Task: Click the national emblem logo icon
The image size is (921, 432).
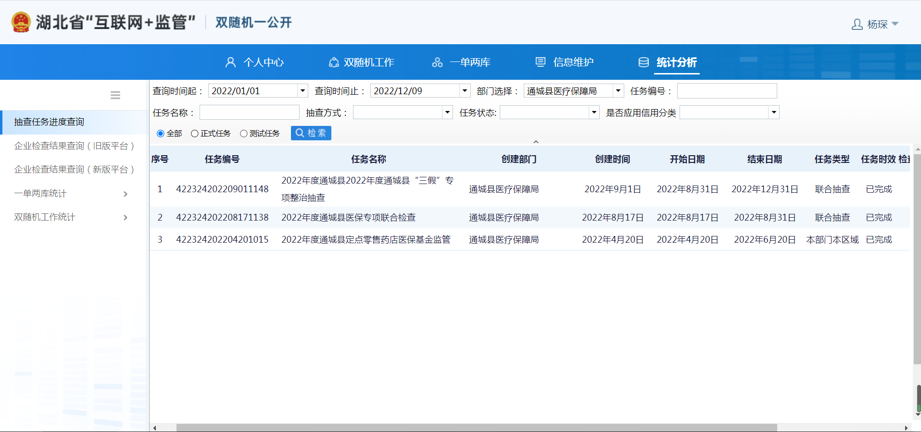Action: (21, 22)
